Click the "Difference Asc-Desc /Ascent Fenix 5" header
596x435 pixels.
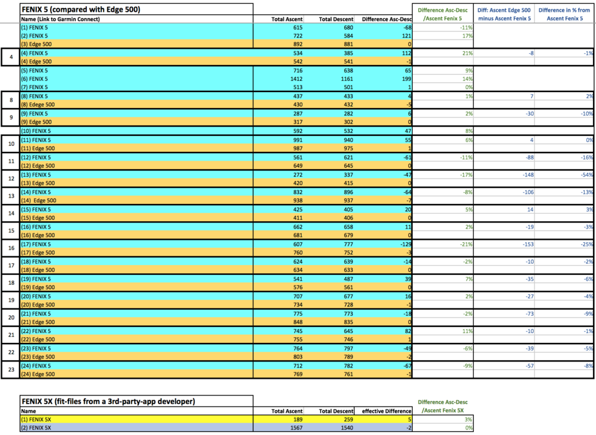pos(443,14)
